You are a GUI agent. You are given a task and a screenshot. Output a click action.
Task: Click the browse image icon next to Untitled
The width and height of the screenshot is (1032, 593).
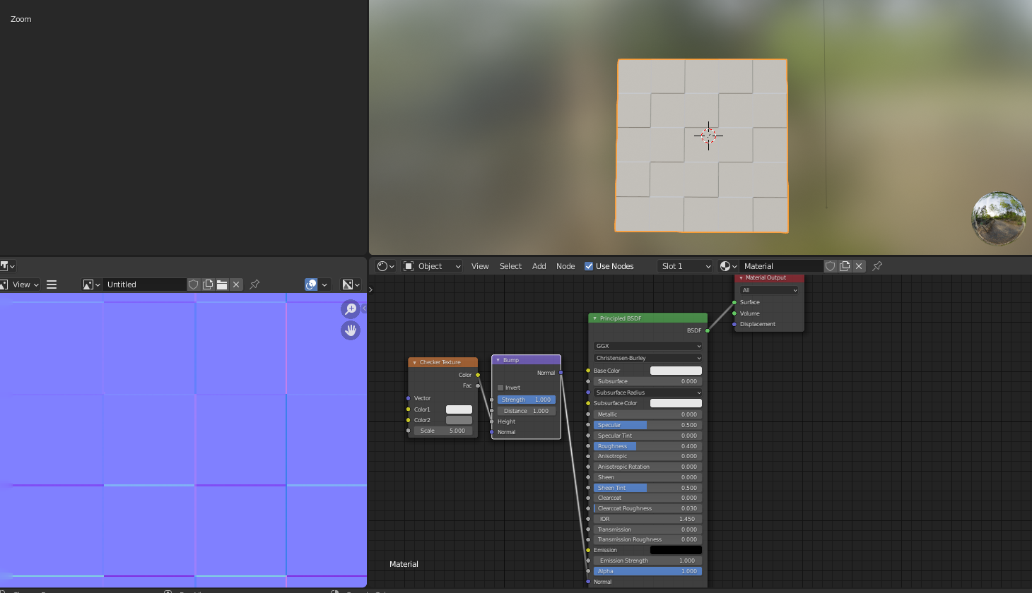90,284
